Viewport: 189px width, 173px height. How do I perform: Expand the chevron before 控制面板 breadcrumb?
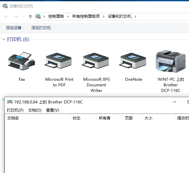[x=44, y=16]
